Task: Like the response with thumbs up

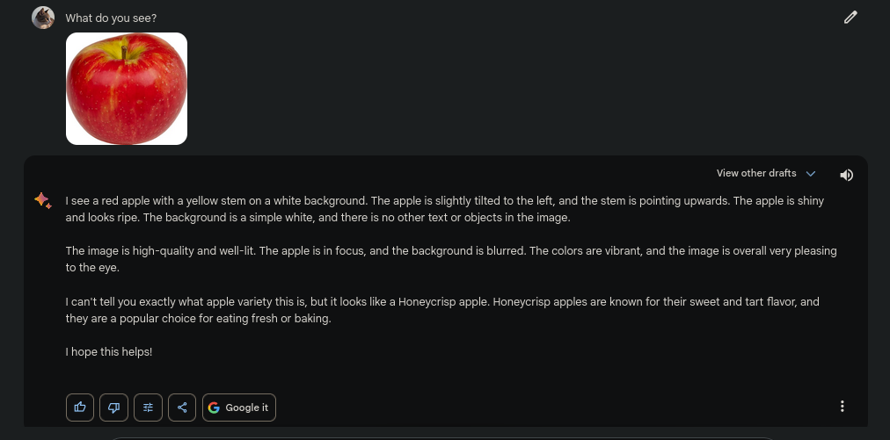Action: [80, 408]
